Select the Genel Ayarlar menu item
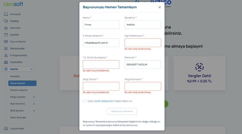Screen dimensions: 242x134 22,83
